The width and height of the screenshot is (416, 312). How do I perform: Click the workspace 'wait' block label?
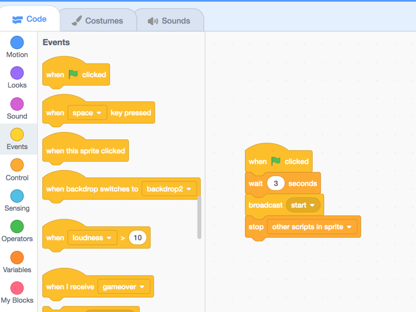(x=256, y=184)
